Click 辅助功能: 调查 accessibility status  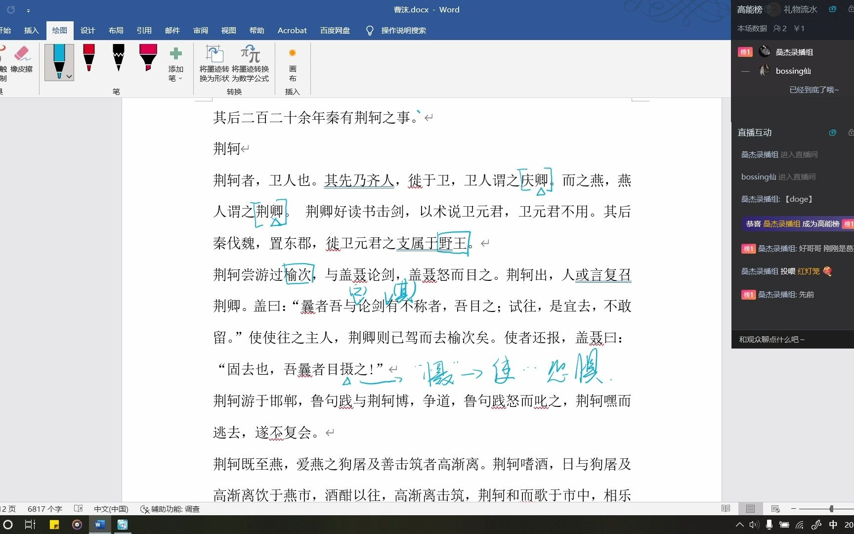pyautogui.click(x=170, y=509)
